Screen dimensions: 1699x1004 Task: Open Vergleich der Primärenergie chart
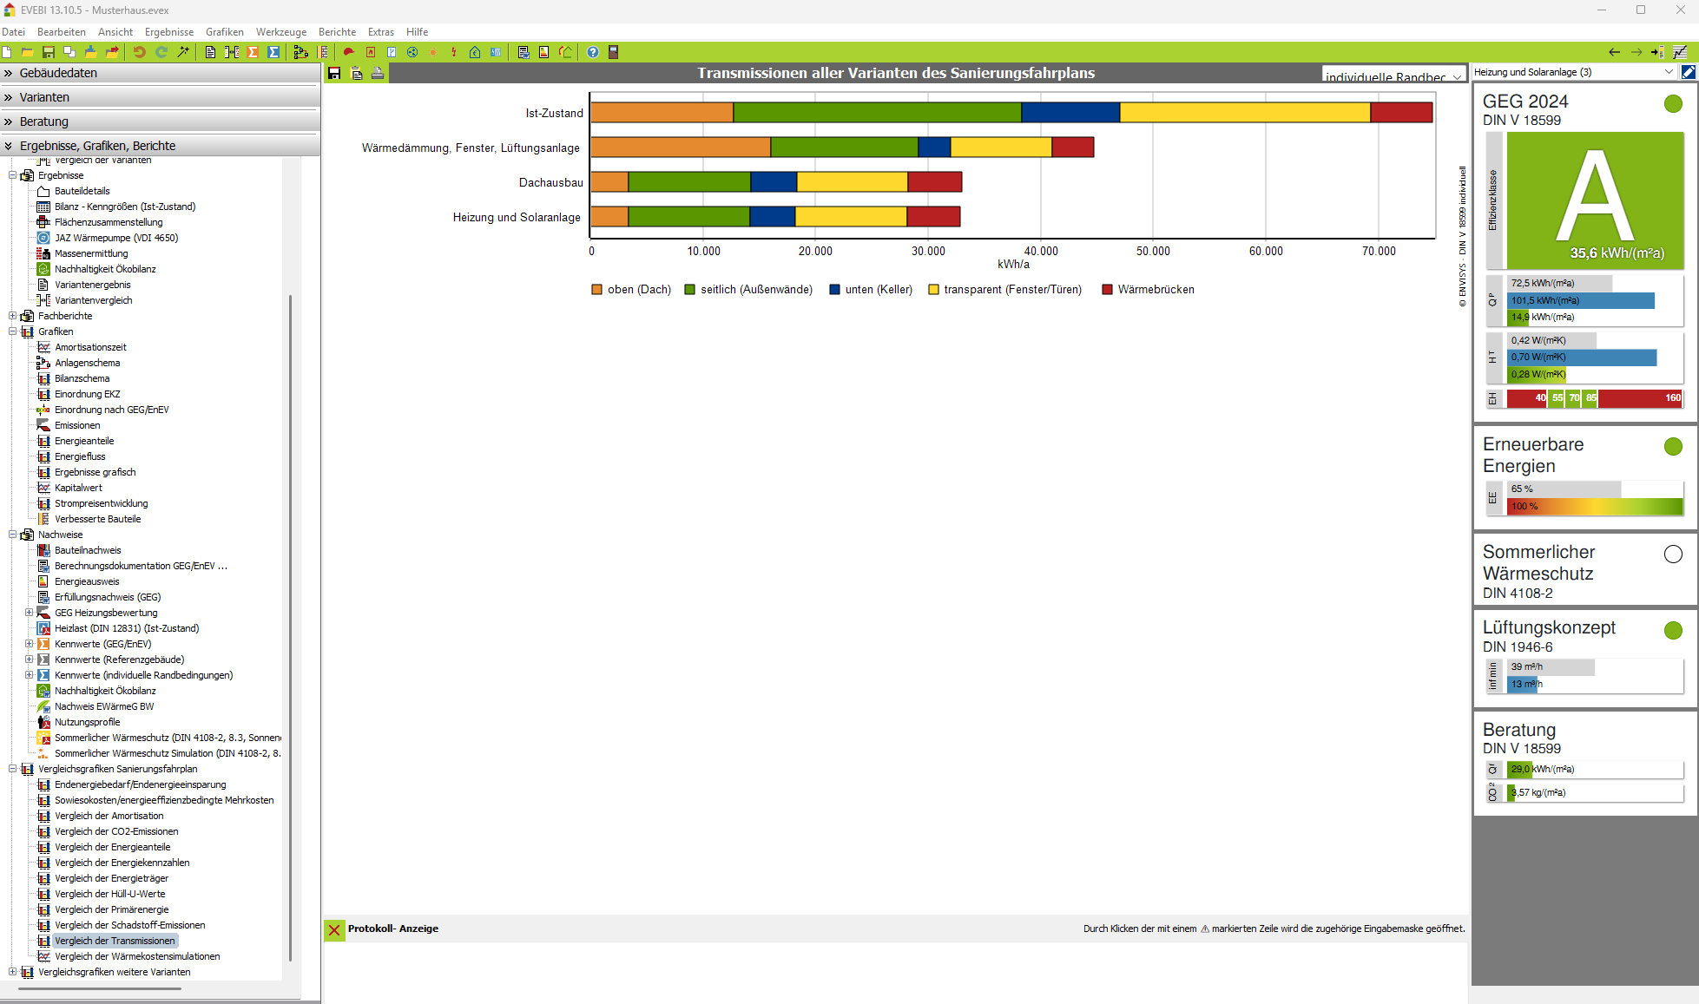tap(111, 909)
